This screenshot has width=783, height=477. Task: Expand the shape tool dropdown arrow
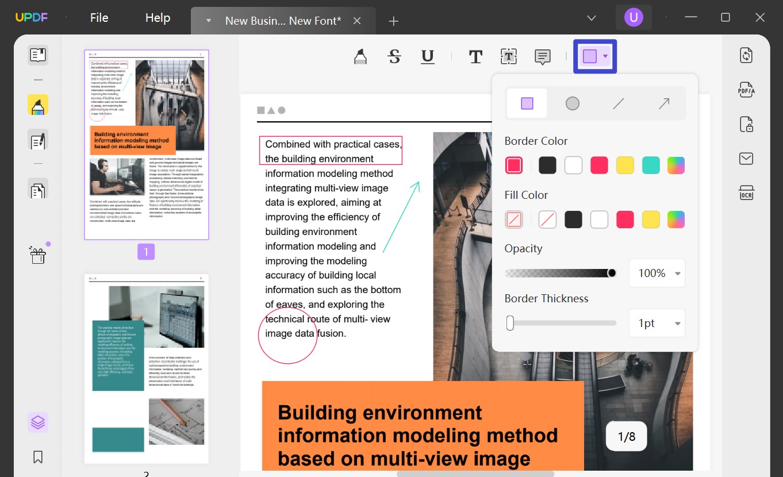click(x=605, y=56)
